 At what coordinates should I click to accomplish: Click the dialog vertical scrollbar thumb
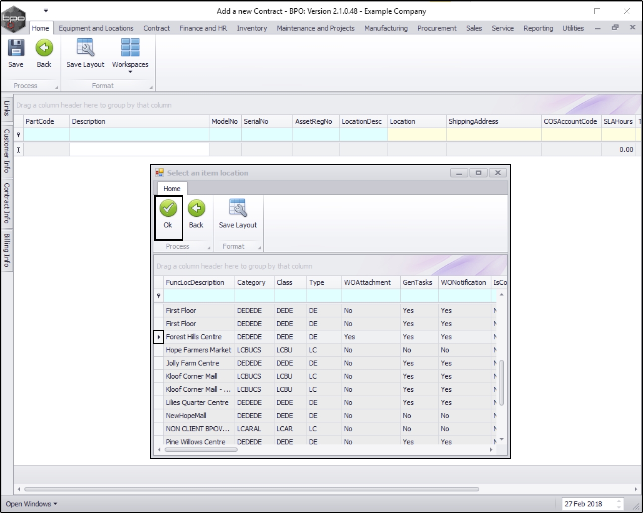pyautogui.click(x=502, y=382)
